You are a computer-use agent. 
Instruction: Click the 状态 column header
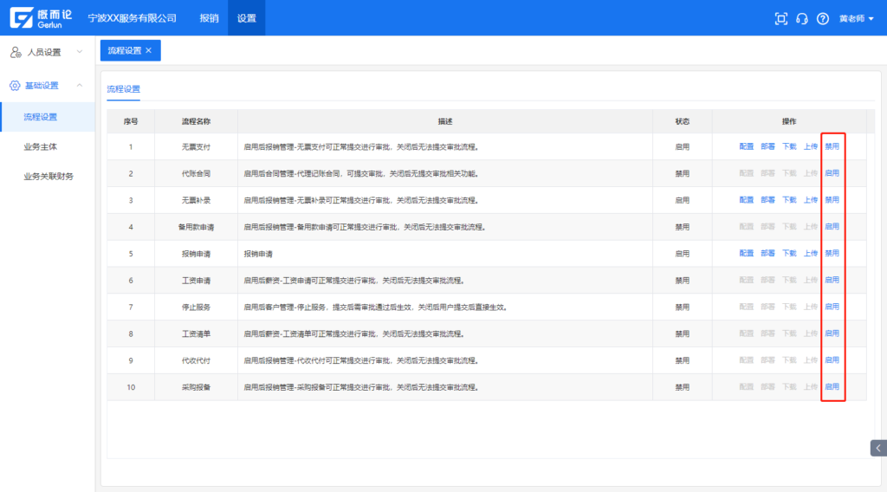(683, 121)
